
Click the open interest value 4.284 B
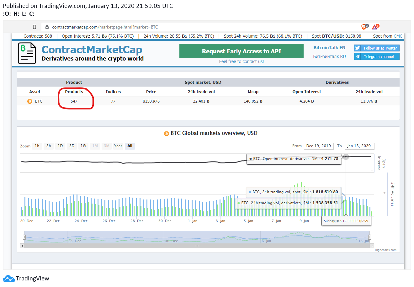[x=307, y=101]
